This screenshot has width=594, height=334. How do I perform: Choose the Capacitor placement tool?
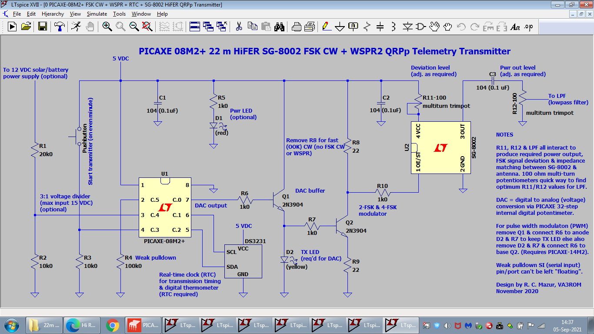point(380,27)
